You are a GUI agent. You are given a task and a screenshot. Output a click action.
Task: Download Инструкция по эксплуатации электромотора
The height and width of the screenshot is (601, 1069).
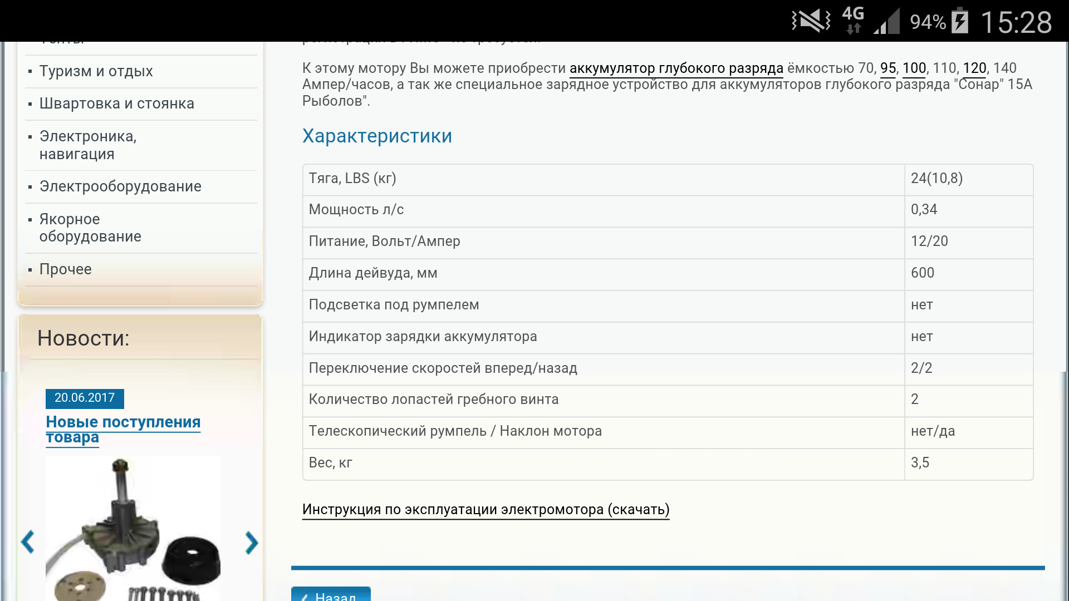(486, 509)
